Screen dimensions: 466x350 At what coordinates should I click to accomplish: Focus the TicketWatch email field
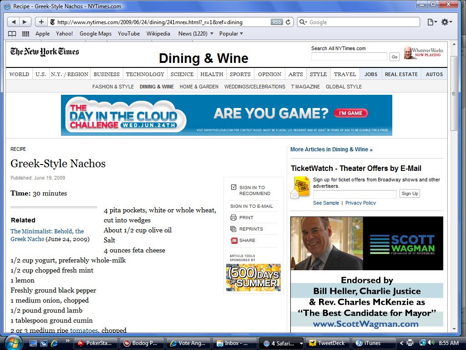pos(355,194)
